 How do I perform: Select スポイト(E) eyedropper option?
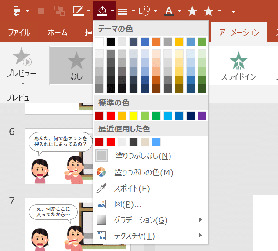point(151,188)
